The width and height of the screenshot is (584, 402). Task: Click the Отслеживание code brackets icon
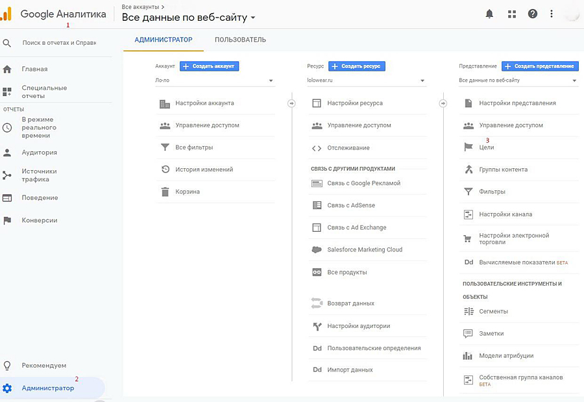pos(317,148)
